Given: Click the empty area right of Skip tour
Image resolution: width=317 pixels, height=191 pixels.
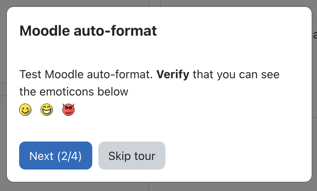Looking at the screenshot, I should 237,156.
